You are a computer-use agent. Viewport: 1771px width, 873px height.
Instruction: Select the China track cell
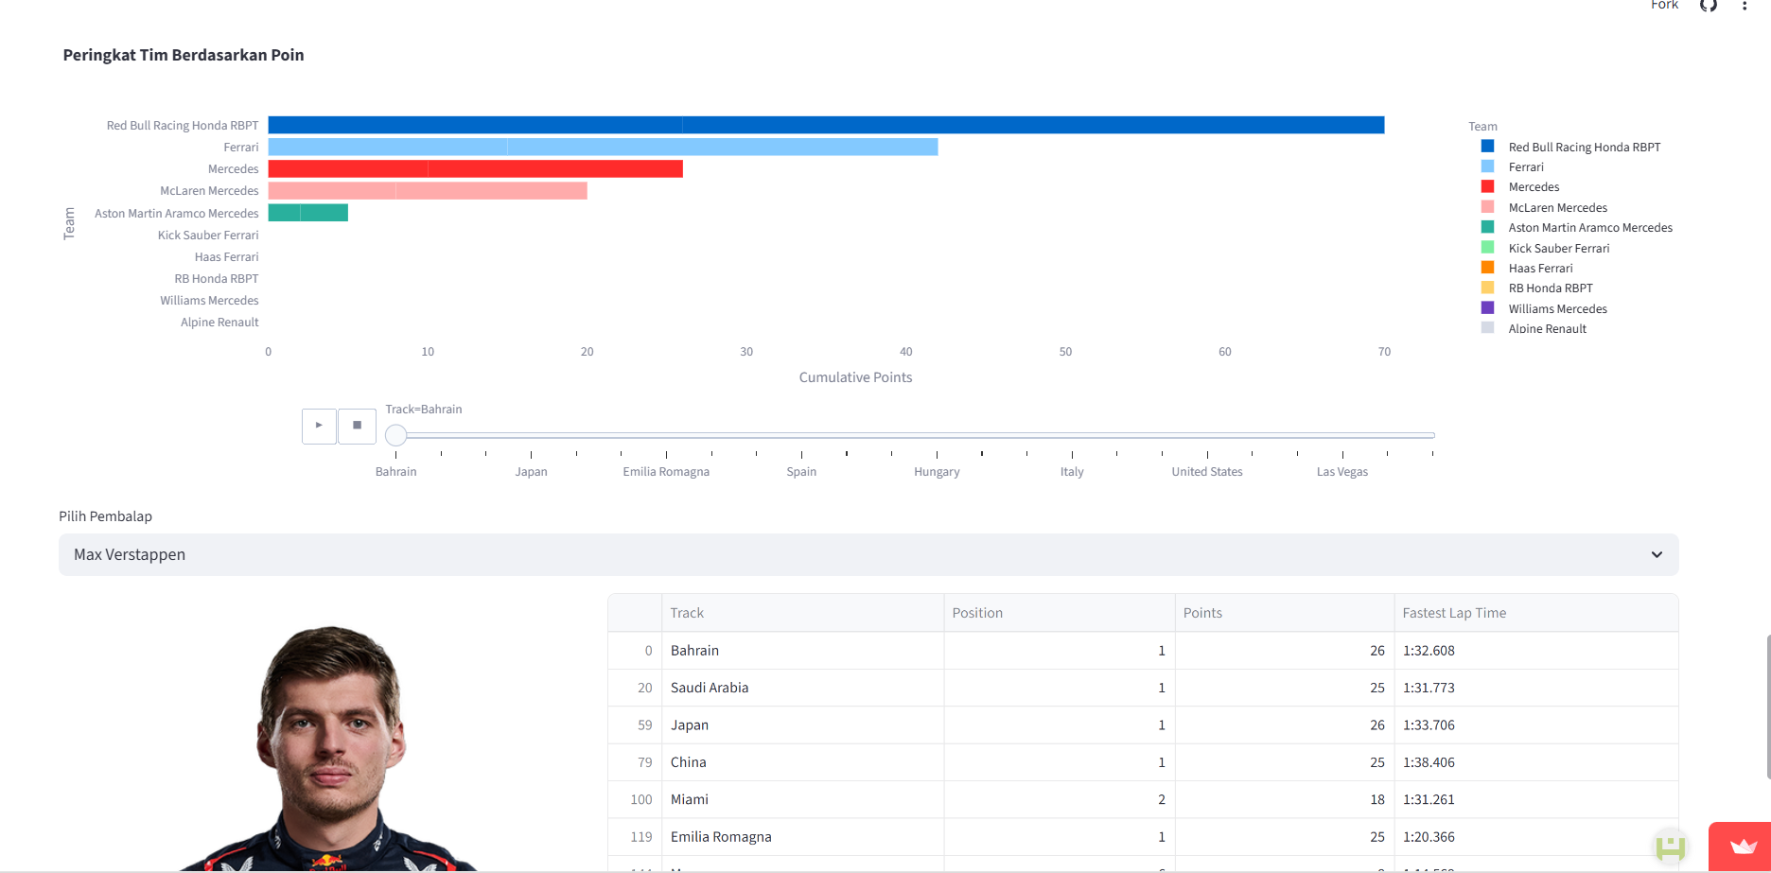point(802,762)
